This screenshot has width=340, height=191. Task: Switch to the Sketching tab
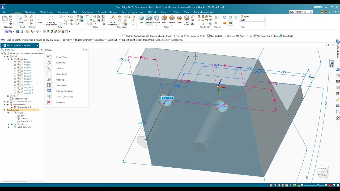tap(30, 12)
